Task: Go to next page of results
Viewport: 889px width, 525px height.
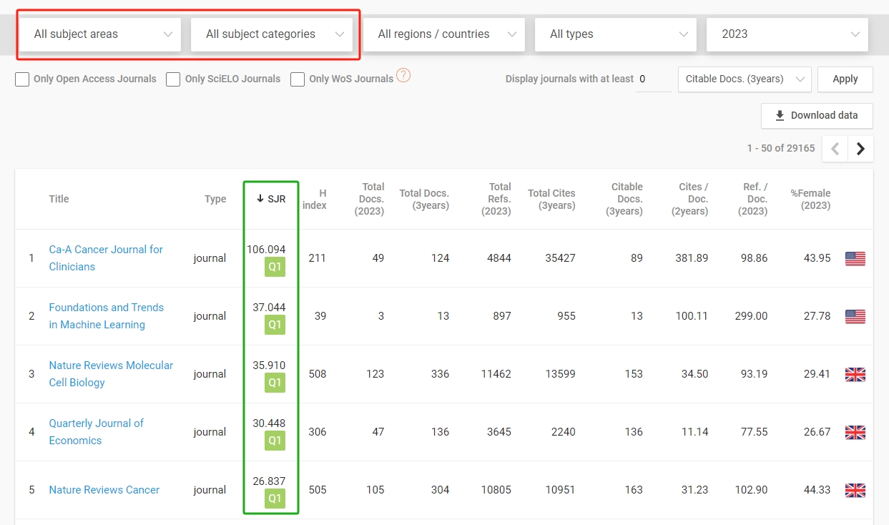Action: point(860,149)
